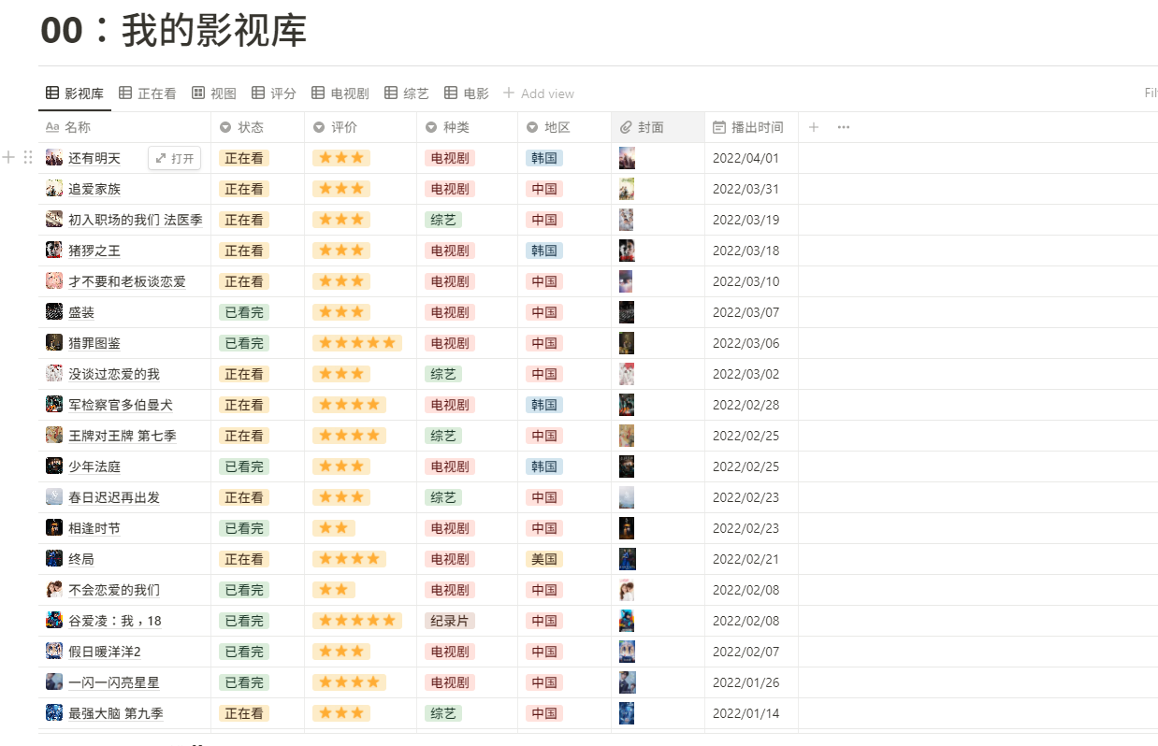This screenshot has height=746, width=1158.
Task: Click the Add view button
Action: click(539, 93)
